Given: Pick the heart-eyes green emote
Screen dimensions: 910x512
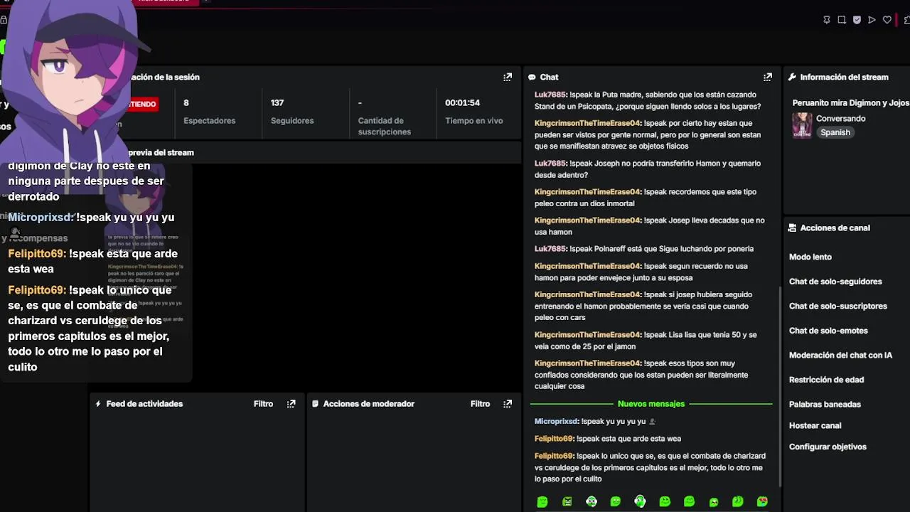Looking at the screenshot, I should pos(762,502).
